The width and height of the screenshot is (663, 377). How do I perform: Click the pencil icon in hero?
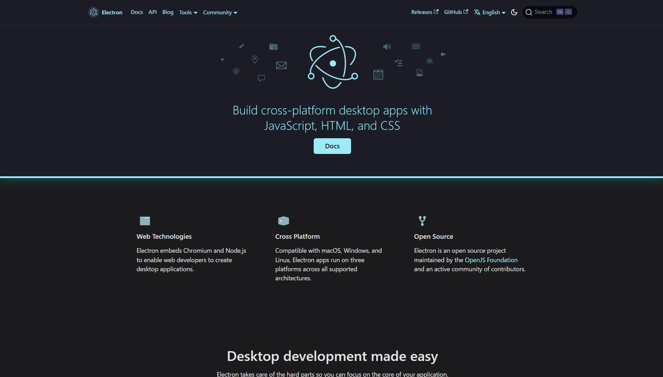(x=241, y=46)
